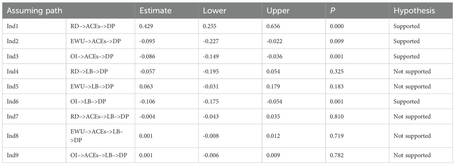This screenshot has width=455, height=165.
Task: Click the Assuming path header
Action: (34, 11)
